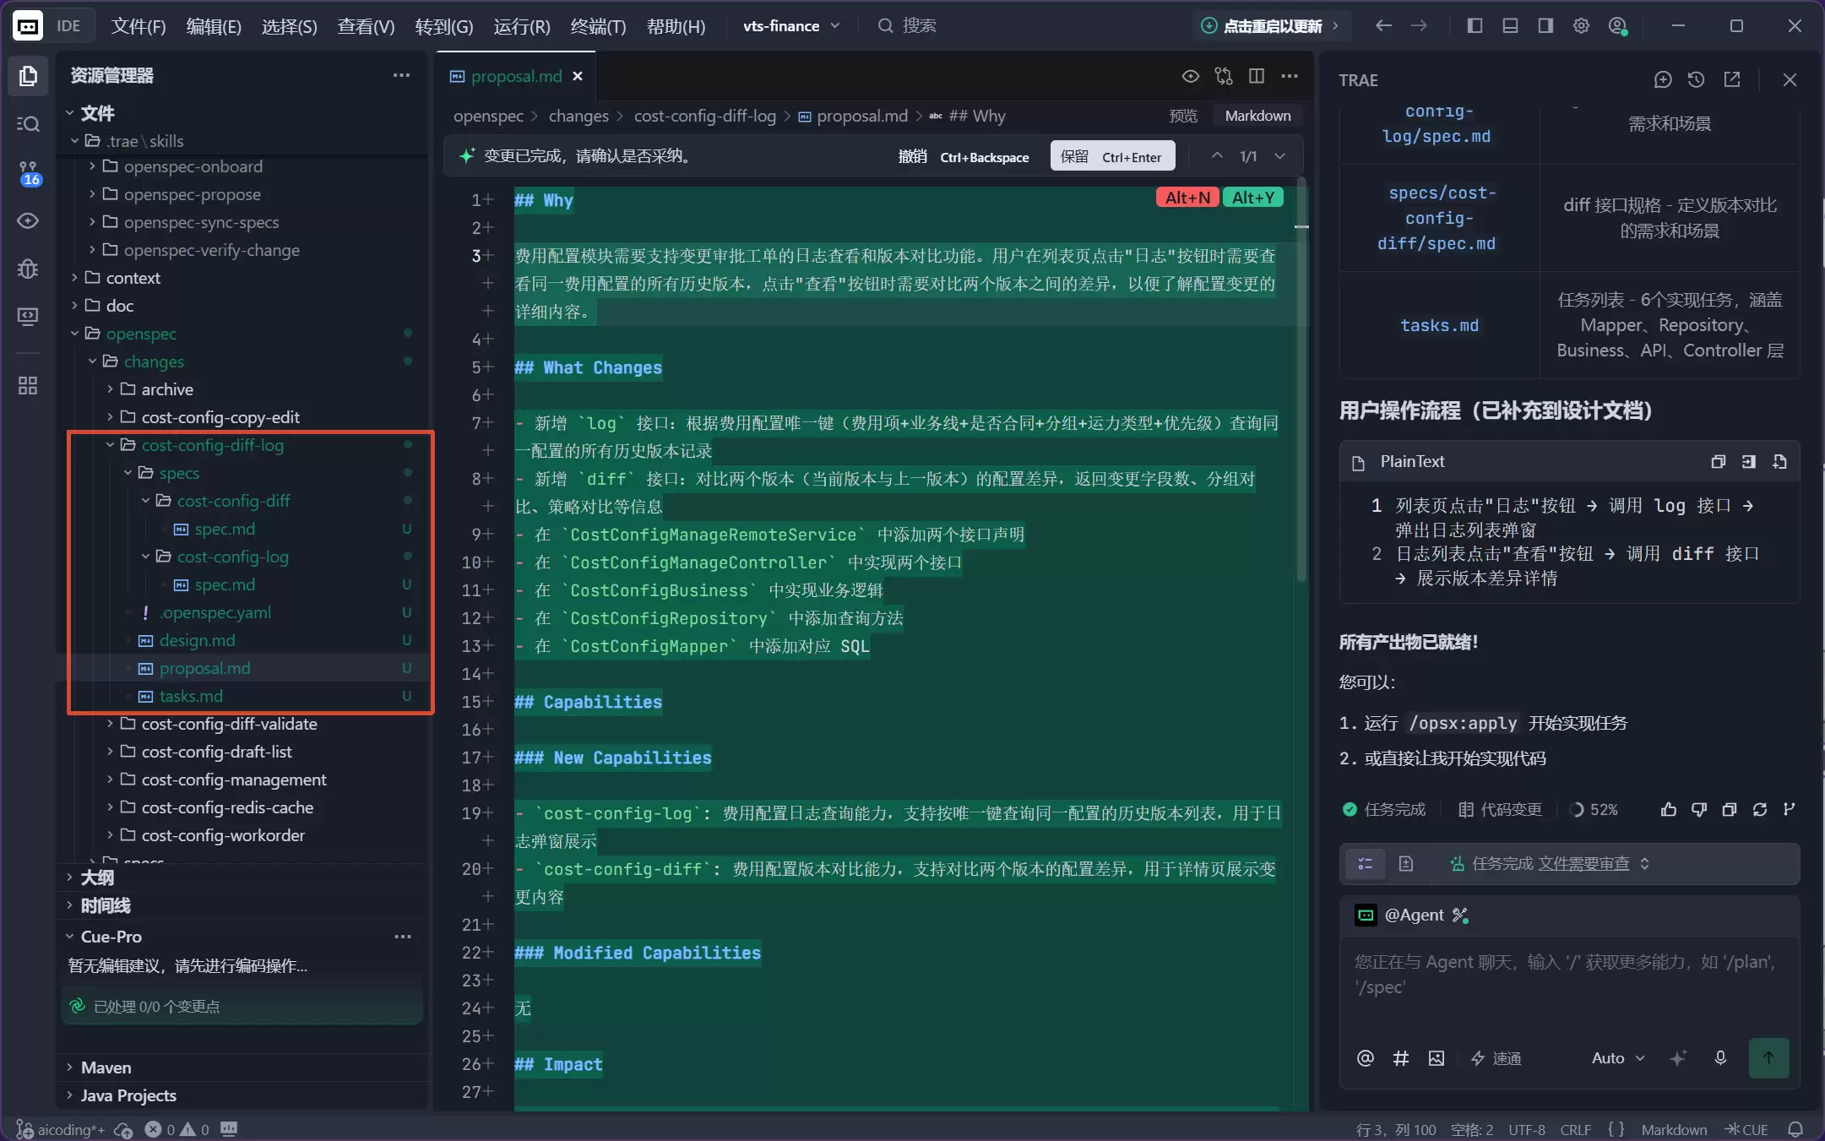
Task: Open the 查看(V) menu
Action: pos(366,26)
